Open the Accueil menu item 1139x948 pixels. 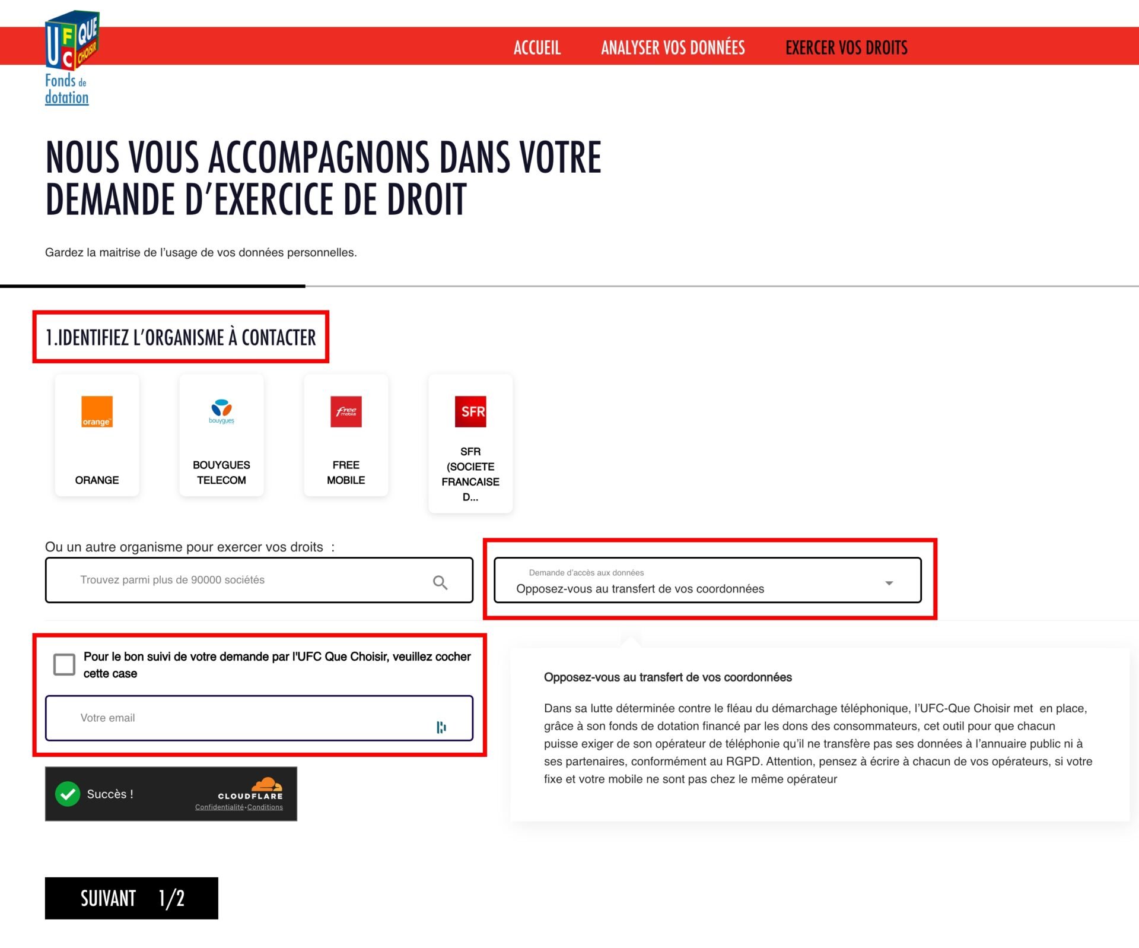pos(537,47)
